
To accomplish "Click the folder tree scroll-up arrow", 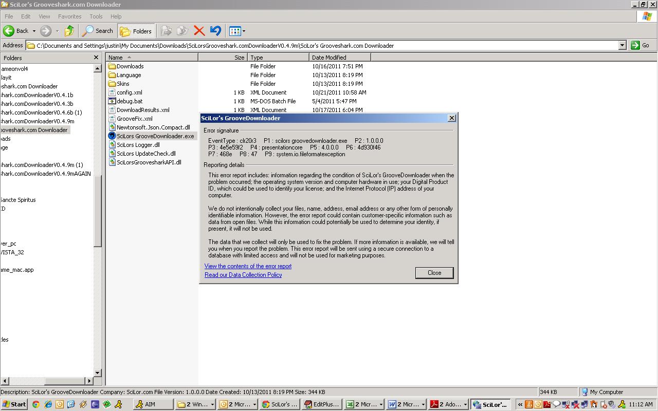I will pyautogui.click(x=98, y=68).
